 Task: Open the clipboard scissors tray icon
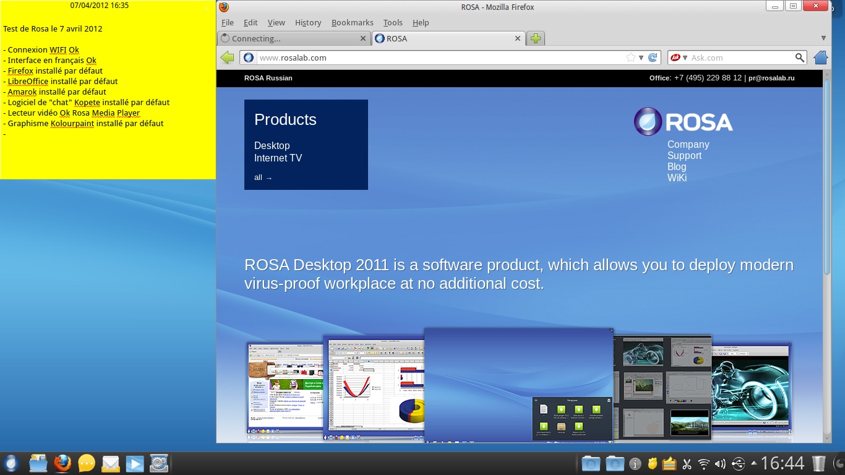click(x=687, y=463)
